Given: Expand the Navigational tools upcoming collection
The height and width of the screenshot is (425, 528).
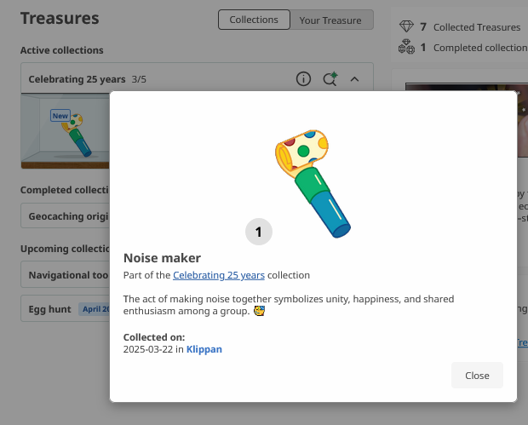Looking at the screenshot, I should (66, 275).
